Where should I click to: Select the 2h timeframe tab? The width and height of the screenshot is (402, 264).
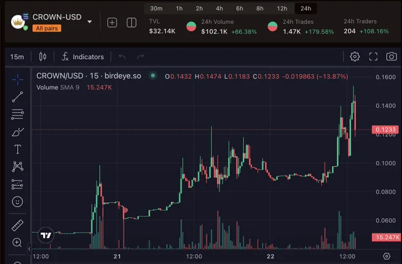[199, 8]
